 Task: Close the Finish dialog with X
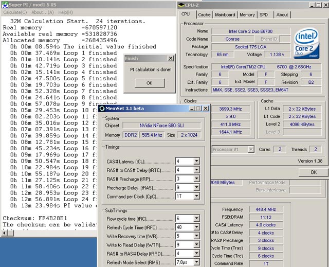171,58
